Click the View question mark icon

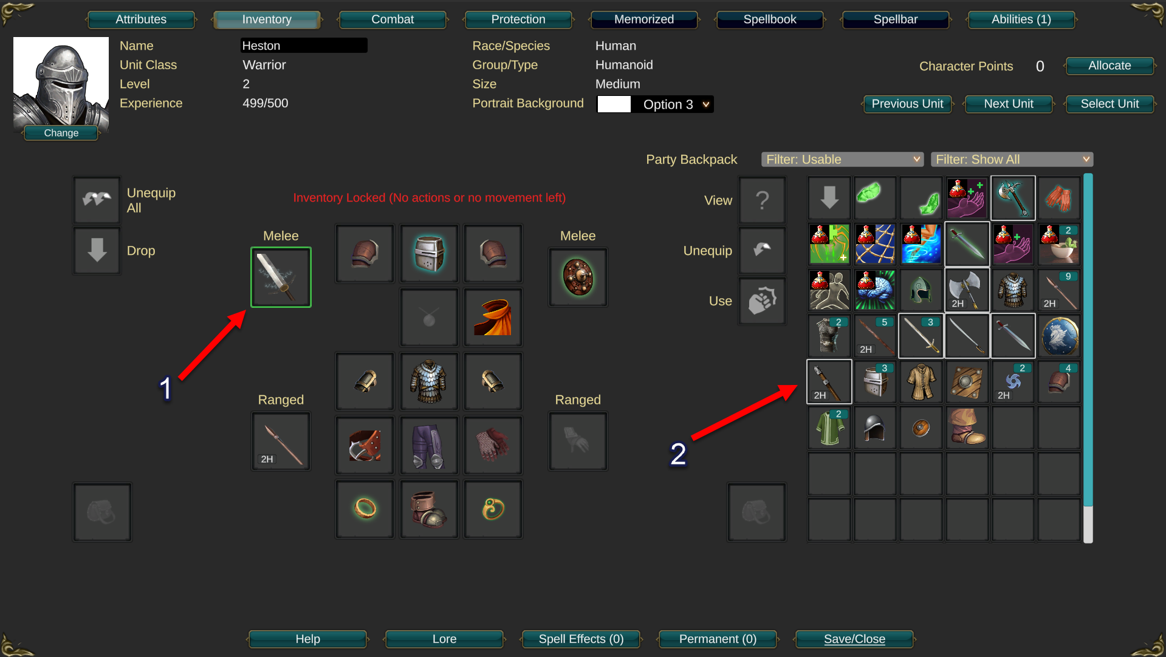(763, 200)
